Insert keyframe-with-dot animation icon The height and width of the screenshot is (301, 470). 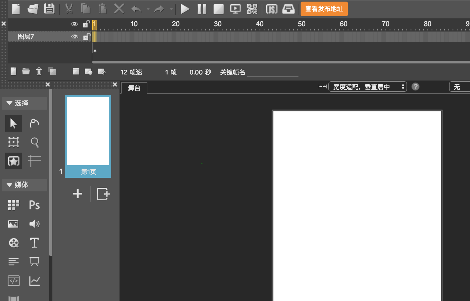(88, 71)
